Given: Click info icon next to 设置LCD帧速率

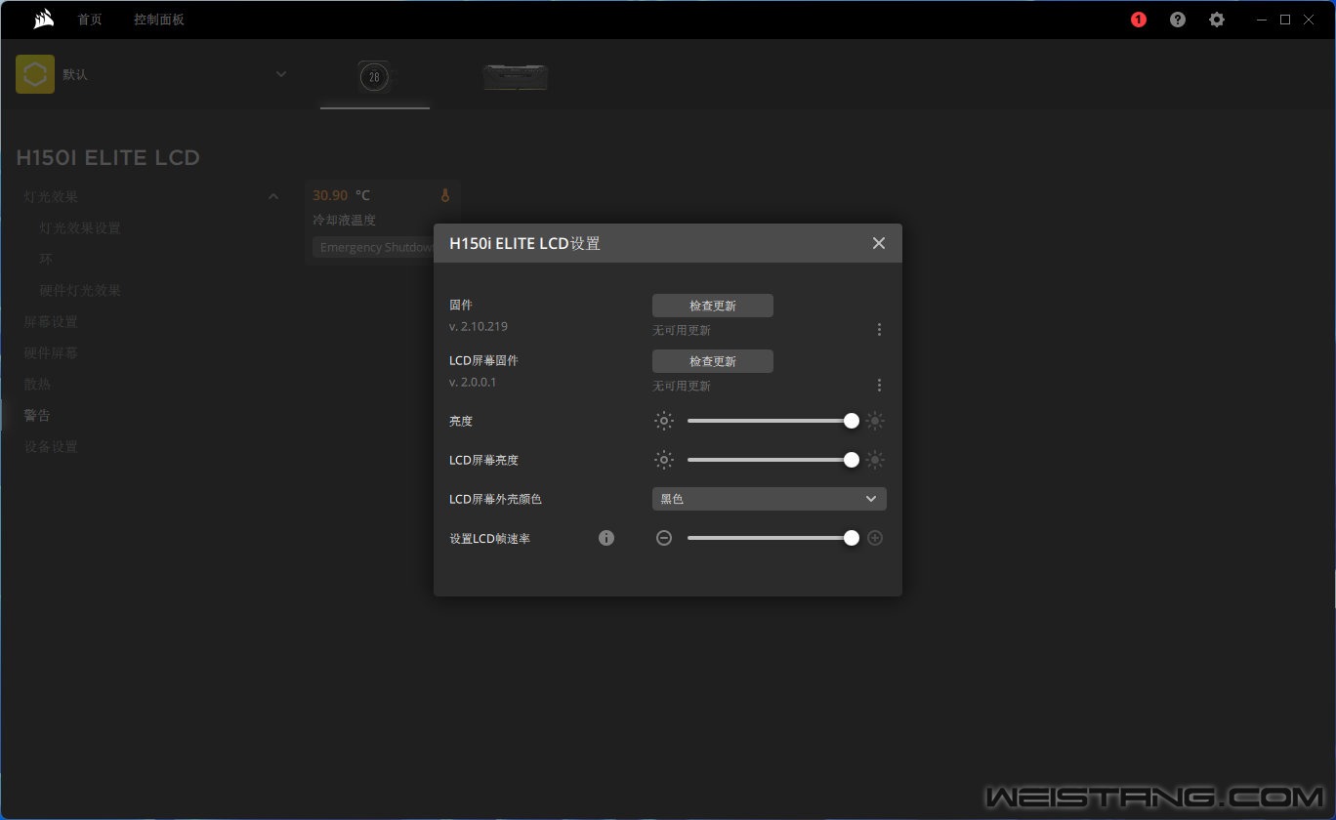Looking at the screenshot, I should [606, 538].
